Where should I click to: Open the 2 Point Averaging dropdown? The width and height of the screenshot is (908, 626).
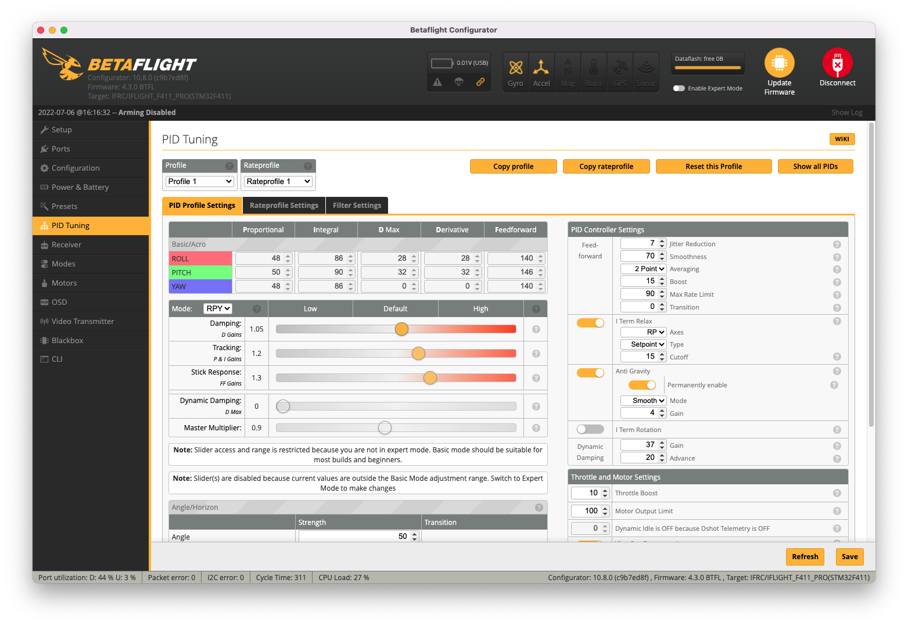pyautogui.click(x=643, y=269)
